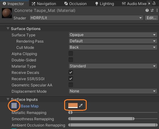Screen dimensions: 159x129
Task: Pick a color with the eyedropper icon
Action: click(81, 106)
